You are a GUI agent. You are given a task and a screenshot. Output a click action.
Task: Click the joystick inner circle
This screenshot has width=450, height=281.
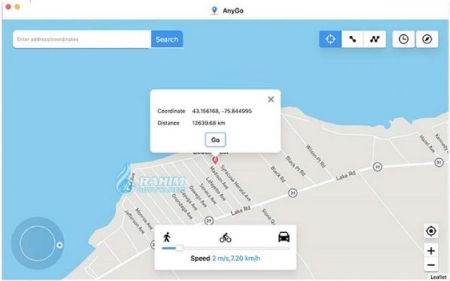coord(38,243)
